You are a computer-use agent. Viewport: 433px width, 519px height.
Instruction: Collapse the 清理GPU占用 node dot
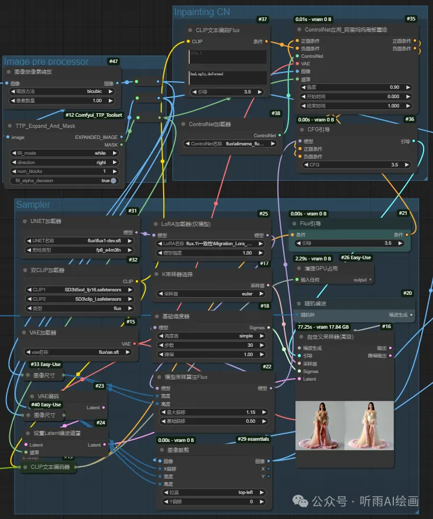click(299, 269)
